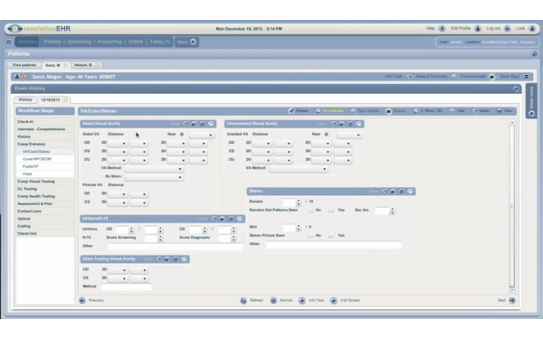
Task: Click the home icon beside Modules
Action: (x=9, y=42)
